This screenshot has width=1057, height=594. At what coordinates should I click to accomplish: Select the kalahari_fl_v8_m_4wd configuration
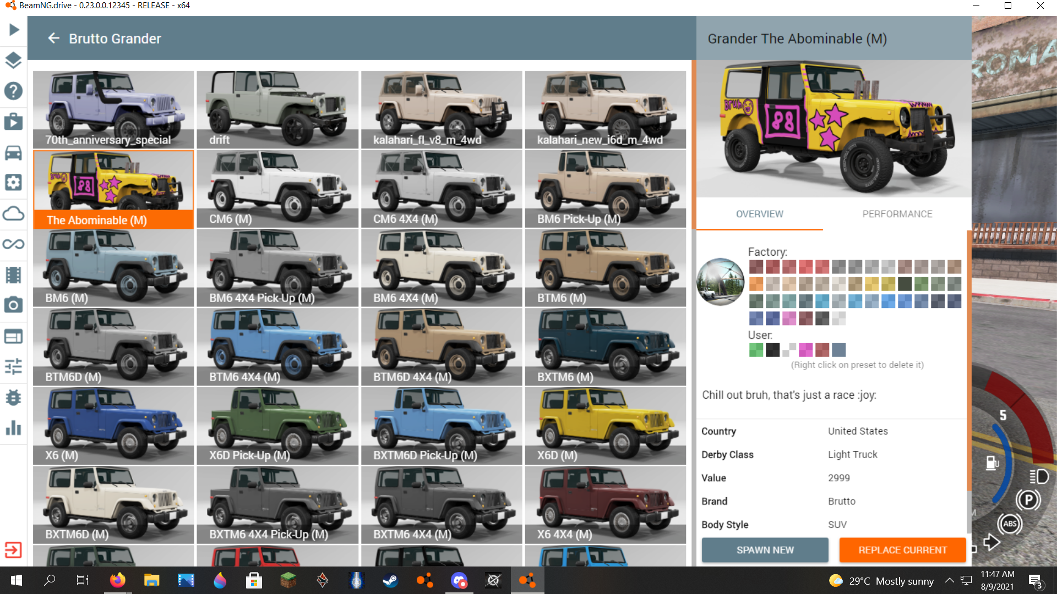click(x=442, y=109)
